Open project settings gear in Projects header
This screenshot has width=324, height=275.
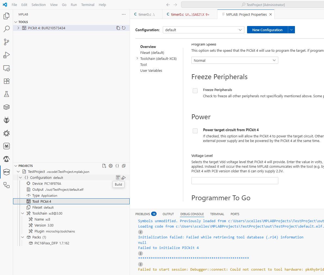(111, 166)
